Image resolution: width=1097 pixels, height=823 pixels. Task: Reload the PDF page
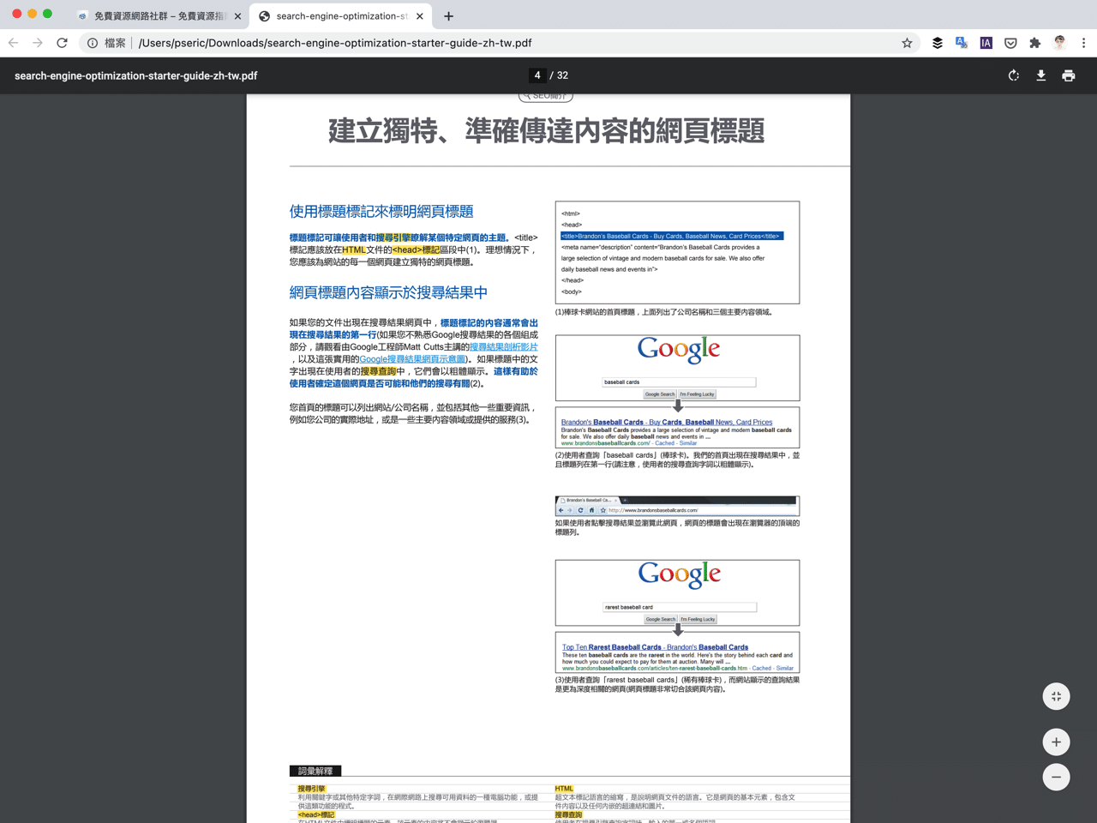click(x=62, y=43)
